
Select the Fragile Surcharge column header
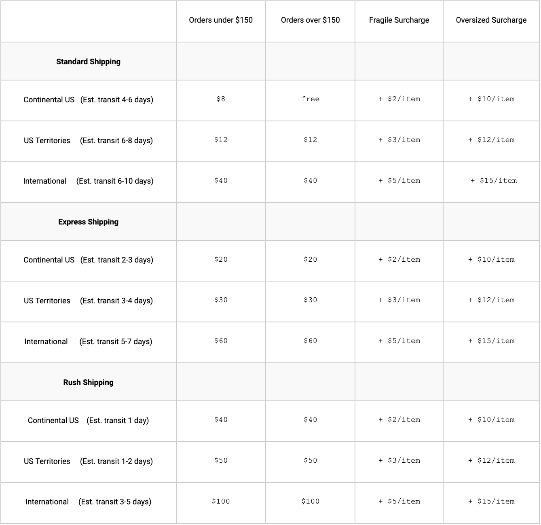[399, 20]
